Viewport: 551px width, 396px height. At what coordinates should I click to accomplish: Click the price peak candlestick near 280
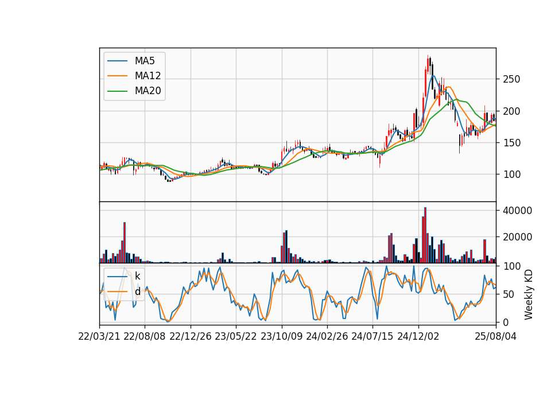(428, 64)
